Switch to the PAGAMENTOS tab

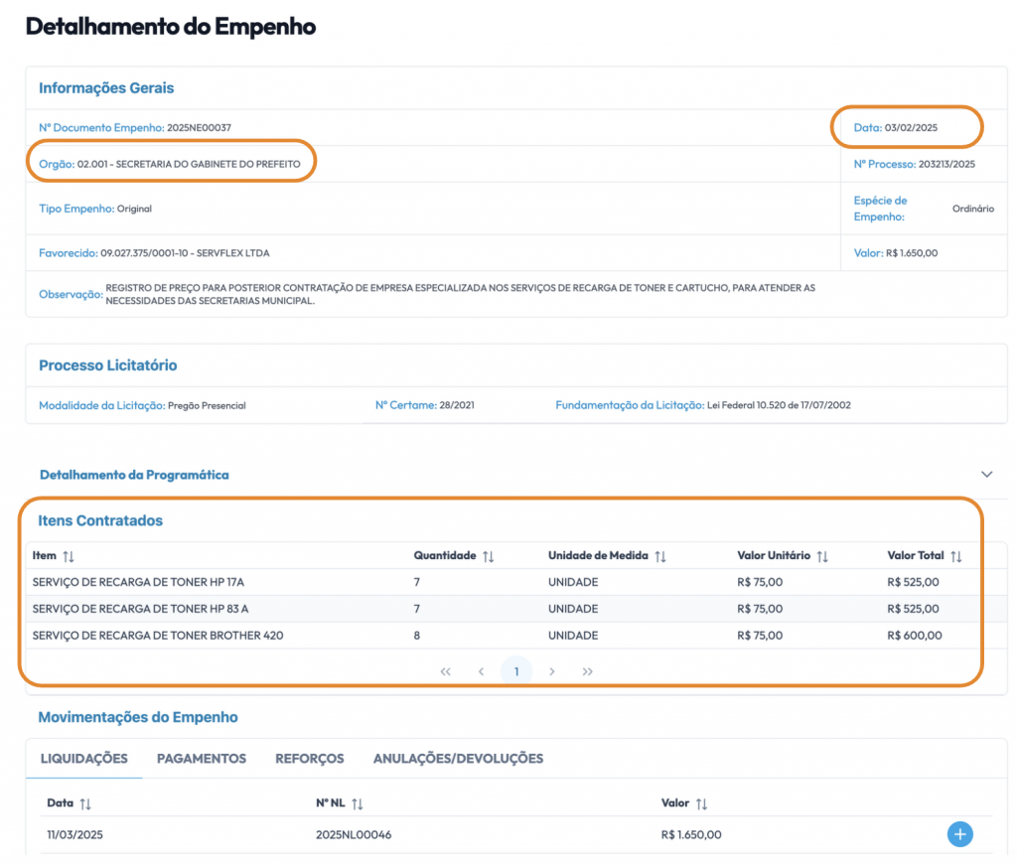coord(202,759)
